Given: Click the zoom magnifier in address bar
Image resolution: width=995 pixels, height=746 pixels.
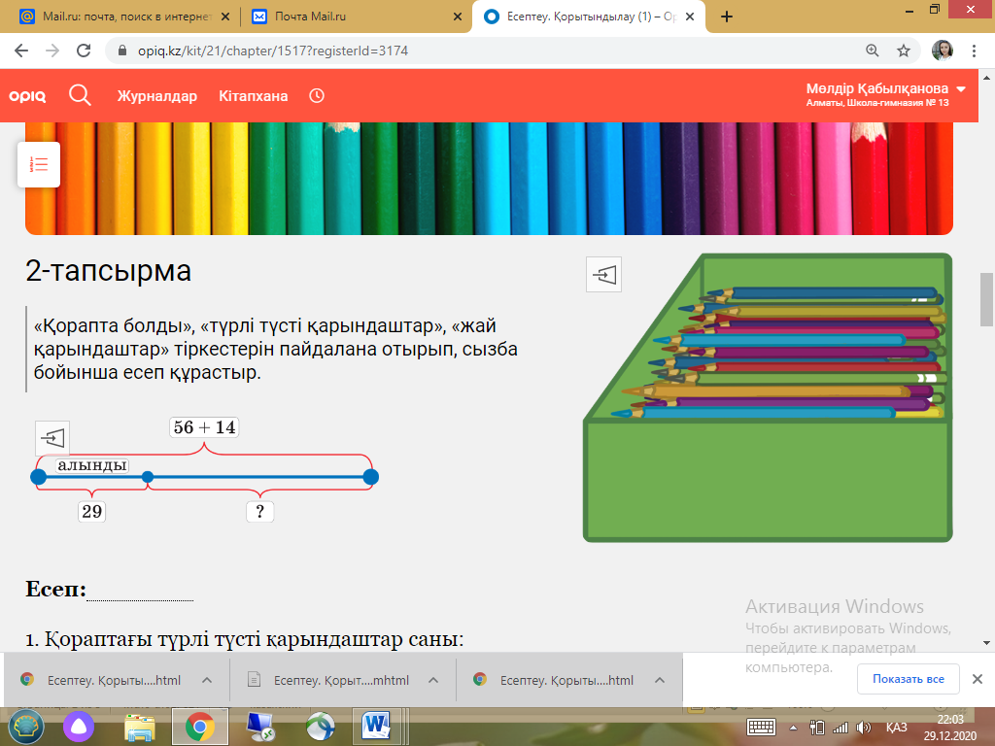Looking at the screenshot, I should coord(873,51).
